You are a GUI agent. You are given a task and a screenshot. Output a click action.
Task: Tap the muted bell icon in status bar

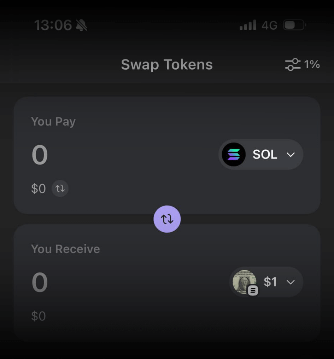point(81,25)
